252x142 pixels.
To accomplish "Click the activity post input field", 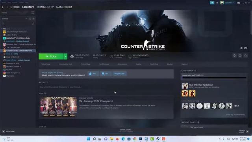I will click(x=106, y=87).
